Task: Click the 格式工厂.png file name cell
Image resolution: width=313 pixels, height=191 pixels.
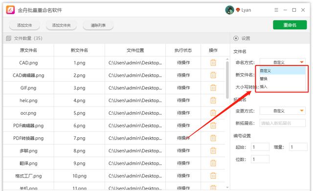Action: click(28, 176)
